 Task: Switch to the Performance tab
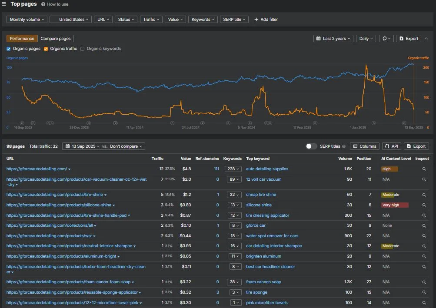[22, 39]
